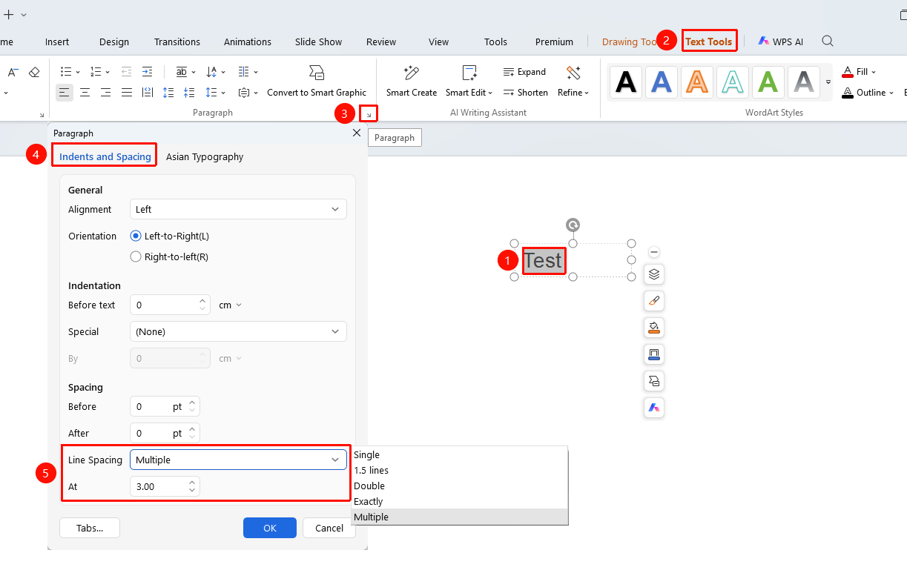Open the Line Spacing dropdown
The image size is (907, 573).
(x=238, y=460)
